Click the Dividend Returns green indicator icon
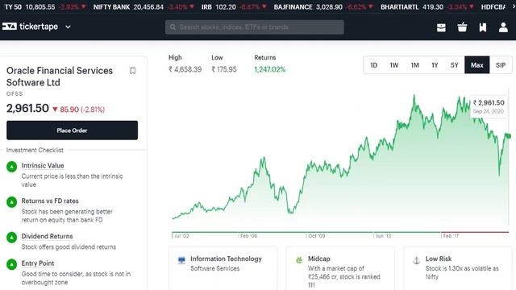Image resolution: width=516 pixels, height=290 pixels. (x=12, y=238)
